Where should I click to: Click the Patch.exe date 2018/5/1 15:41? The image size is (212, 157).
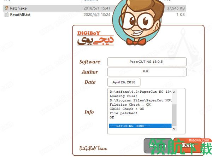point(97,8)
